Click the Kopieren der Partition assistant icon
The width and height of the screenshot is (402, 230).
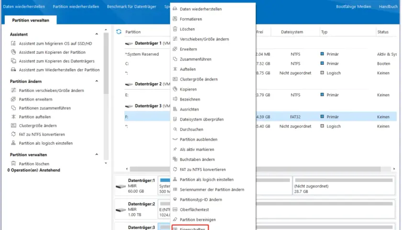[x=13, y=52]
